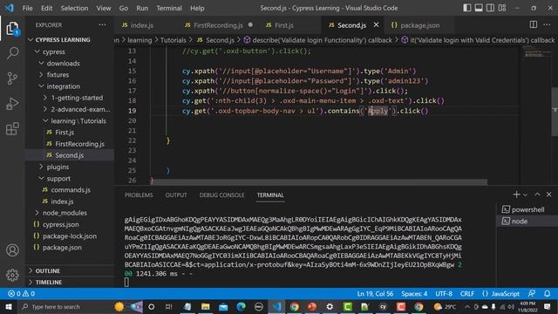Maximize the terminal panel size
The image size is (558, 314).
[x=537, y=195]
